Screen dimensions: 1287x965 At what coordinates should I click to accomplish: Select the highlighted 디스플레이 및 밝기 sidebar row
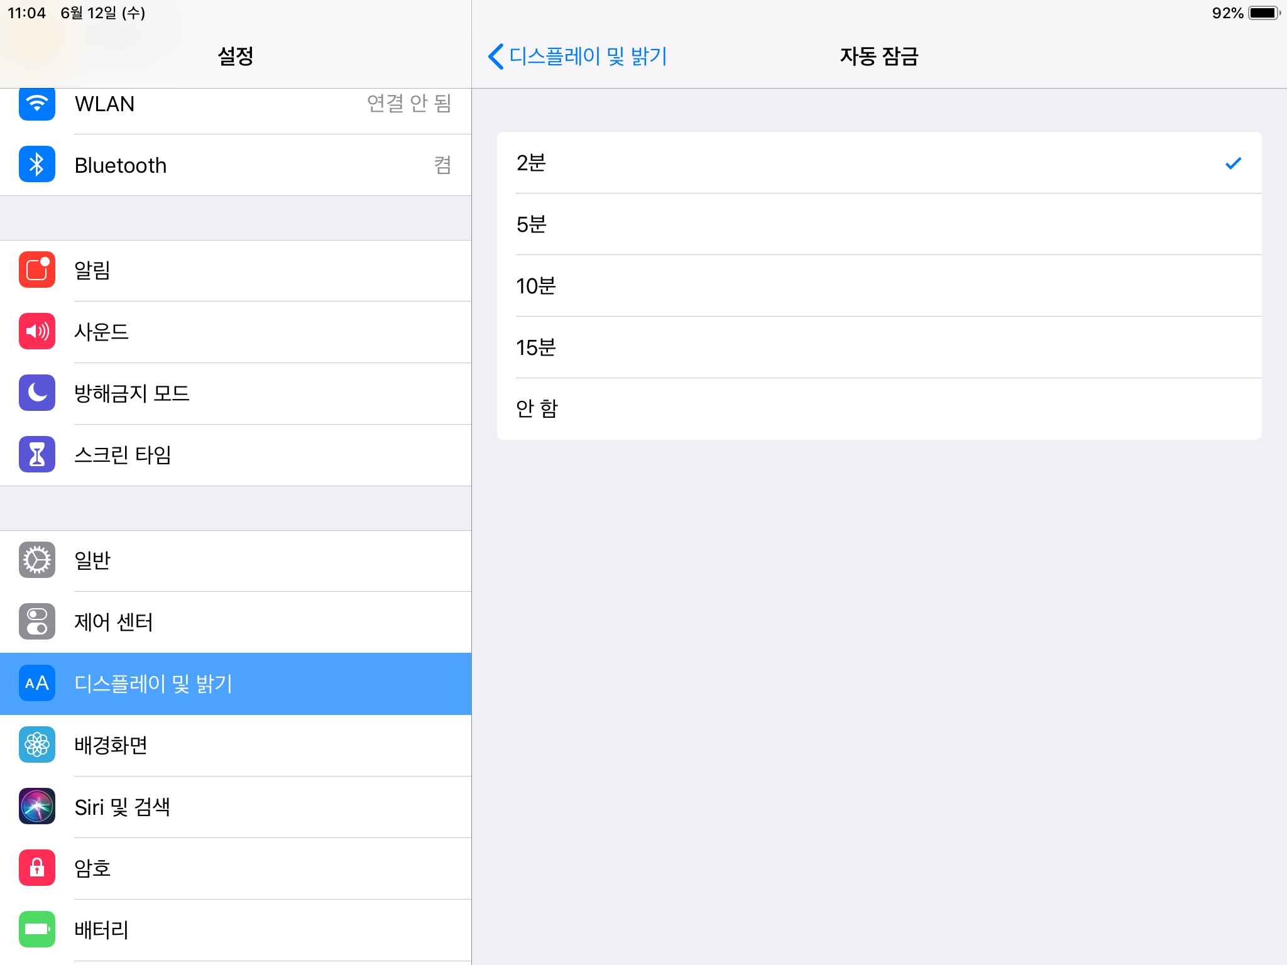click(x=236, y=684)
